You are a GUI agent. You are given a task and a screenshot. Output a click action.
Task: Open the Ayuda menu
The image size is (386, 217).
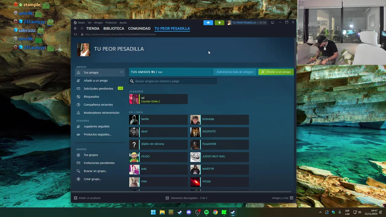point(123,23)
